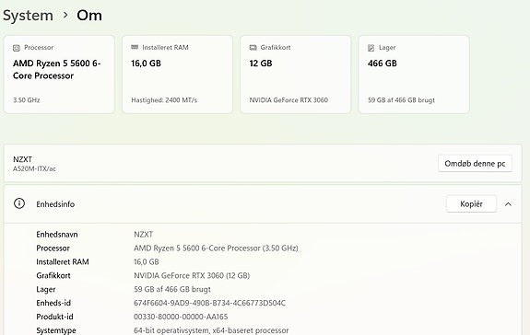This screenshot has width=530, height=335.
Task: Select text 'Hastighed: 2400 MT/s'
Action: [164, 100]
